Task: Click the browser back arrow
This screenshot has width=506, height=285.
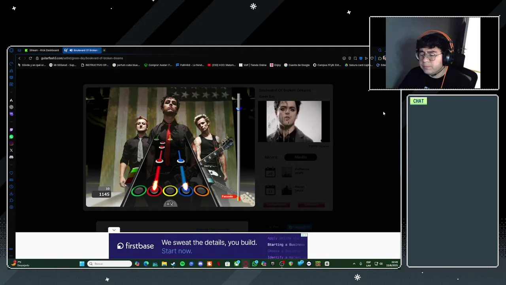Action: 19,58
